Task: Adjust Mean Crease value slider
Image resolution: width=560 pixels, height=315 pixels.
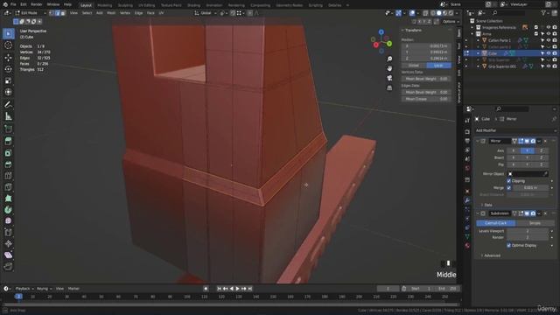Action: pos(426,99)
